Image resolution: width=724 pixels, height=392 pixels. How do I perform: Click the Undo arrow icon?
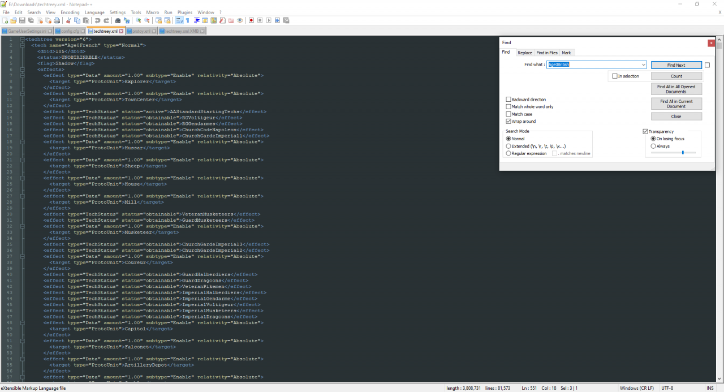pos(97,20)
